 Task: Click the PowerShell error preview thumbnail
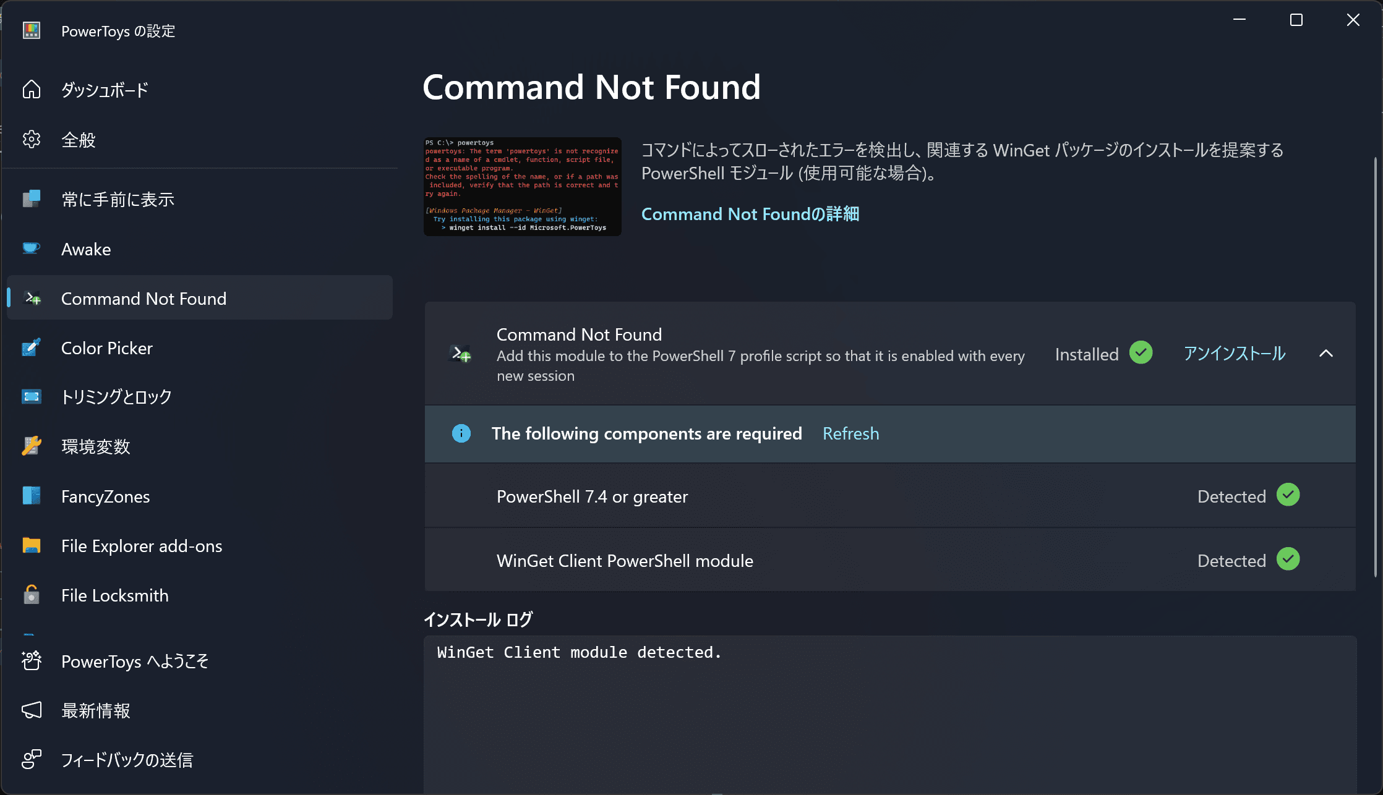click(523, 186)
